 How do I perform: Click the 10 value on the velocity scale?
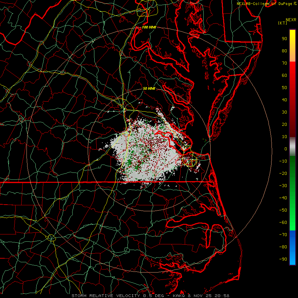pos(284,137)
